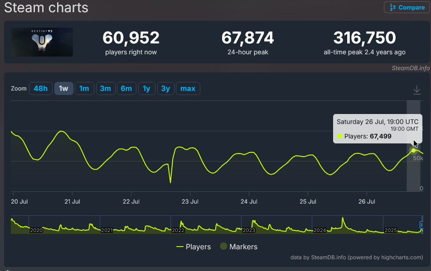Set chart zoom to 48h
Image resolution: width=431 pixels, height=271 pixels.
[41, 88]
